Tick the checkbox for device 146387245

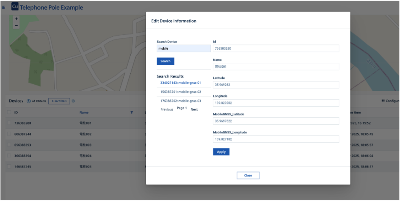tap(9, 167)
